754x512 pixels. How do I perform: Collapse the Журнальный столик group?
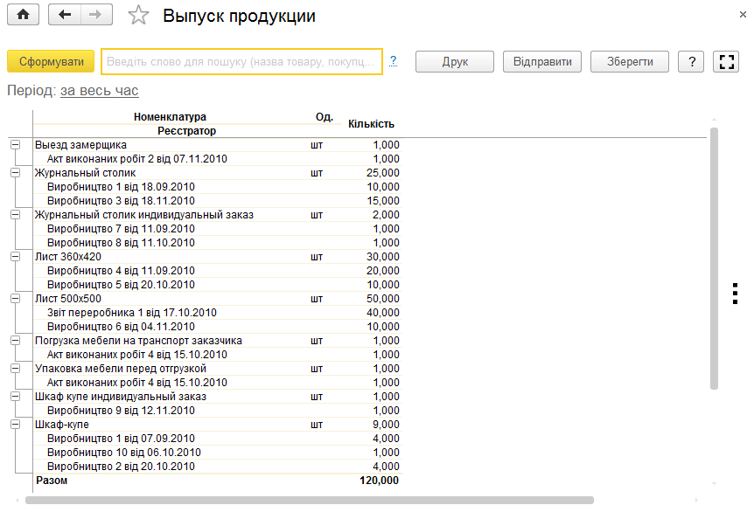(16, 172)
